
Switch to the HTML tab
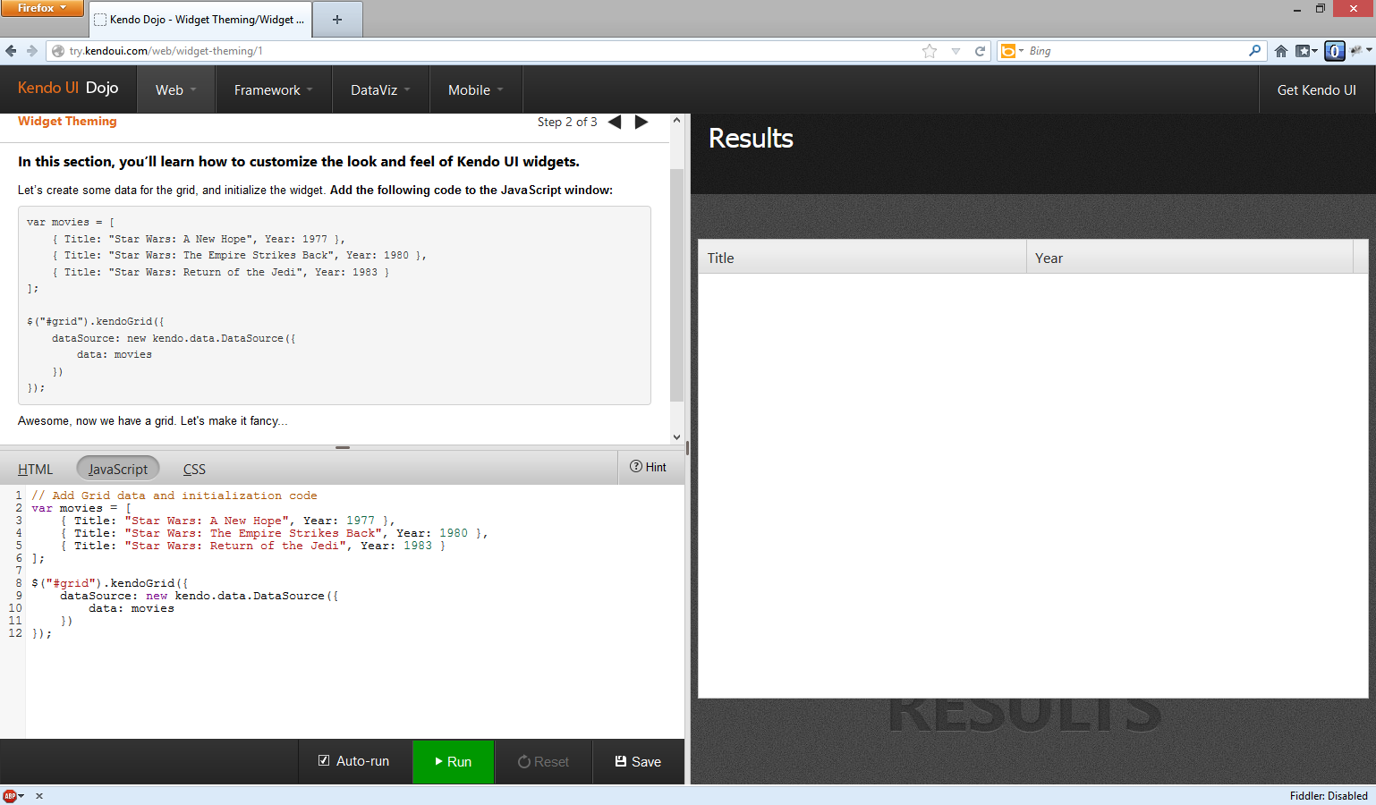pyautogui.click(x=36, y=470)
